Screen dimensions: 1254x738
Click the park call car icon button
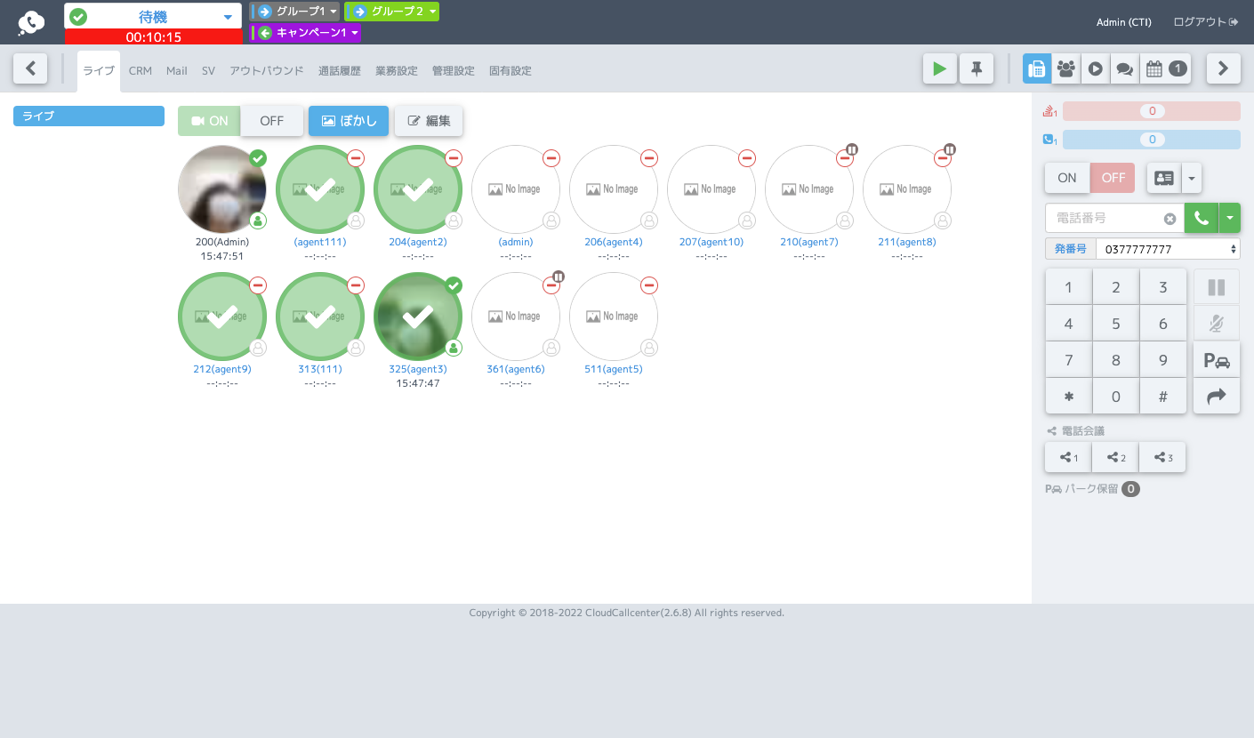[1217, 360]
